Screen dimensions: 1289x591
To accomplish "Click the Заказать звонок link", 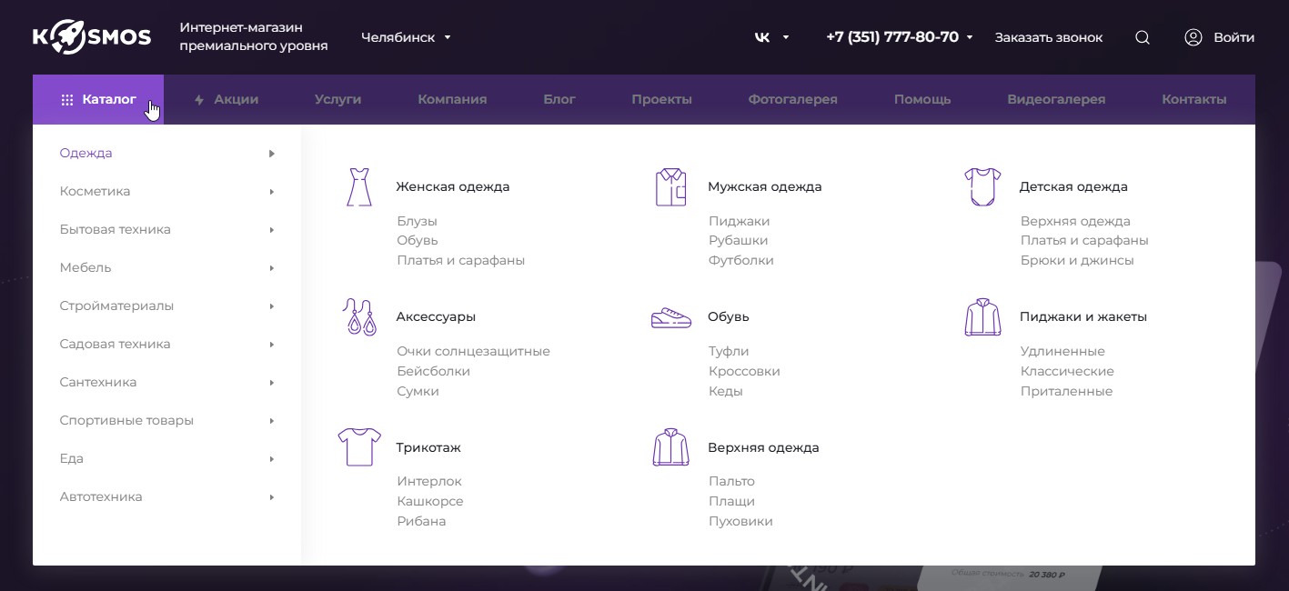I will coord(1049,37).
